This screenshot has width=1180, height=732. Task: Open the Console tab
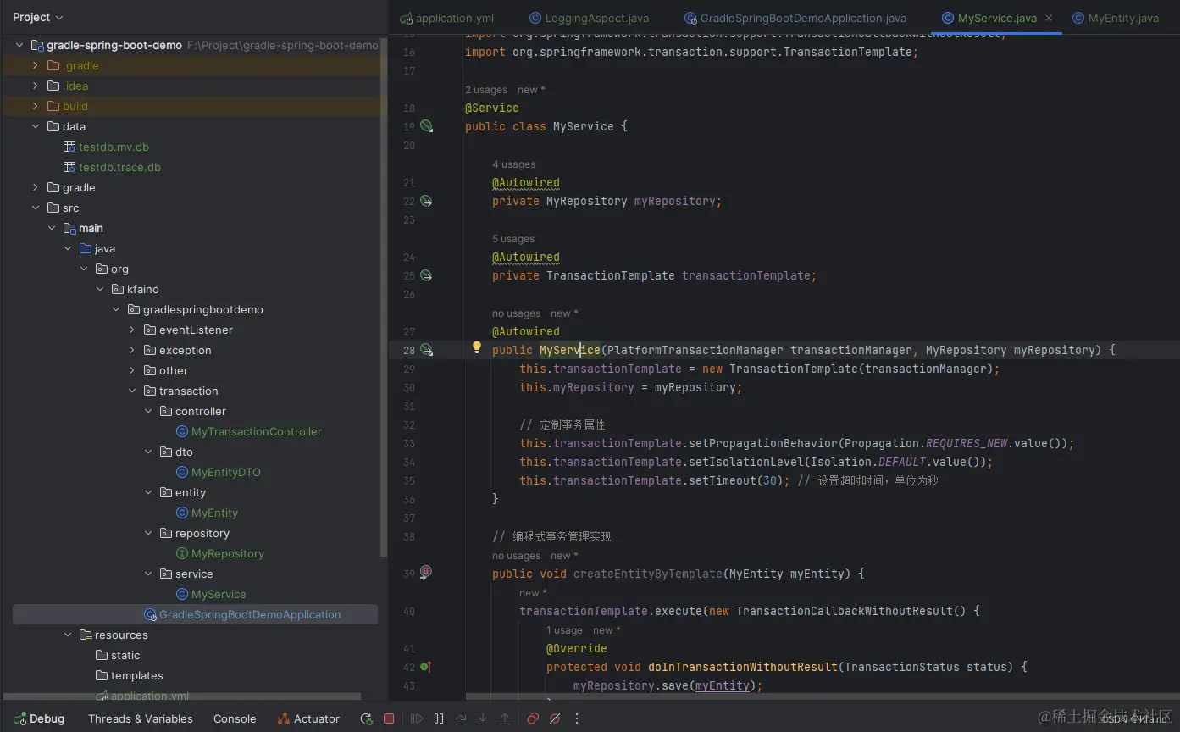235,718
